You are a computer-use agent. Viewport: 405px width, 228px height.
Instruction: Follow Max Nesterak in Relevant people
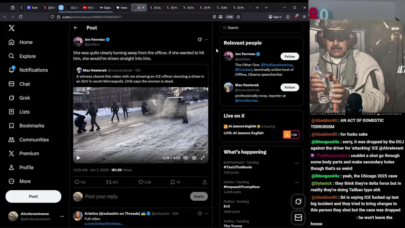coord(290,87)
